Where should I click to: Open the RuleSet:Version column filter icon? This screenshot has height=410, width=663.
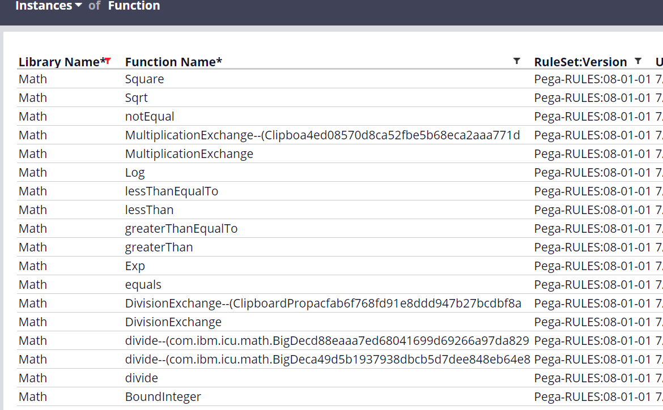pyautogui.click(x=638, y=61)
